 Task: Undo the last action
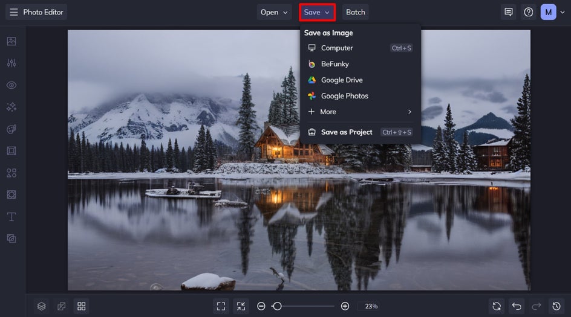(x=517, y=306)
